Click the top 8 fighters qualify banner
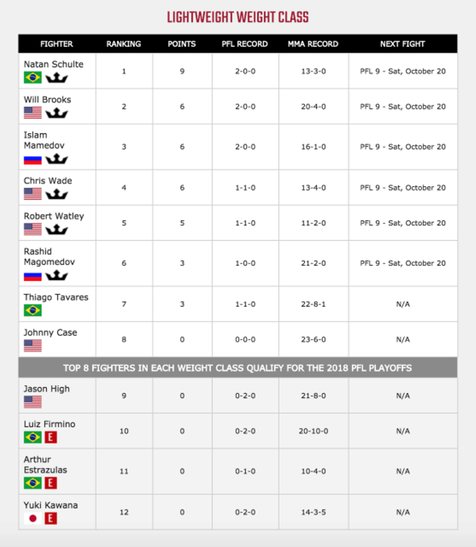476x547 pixels. [x=238, y=368]
